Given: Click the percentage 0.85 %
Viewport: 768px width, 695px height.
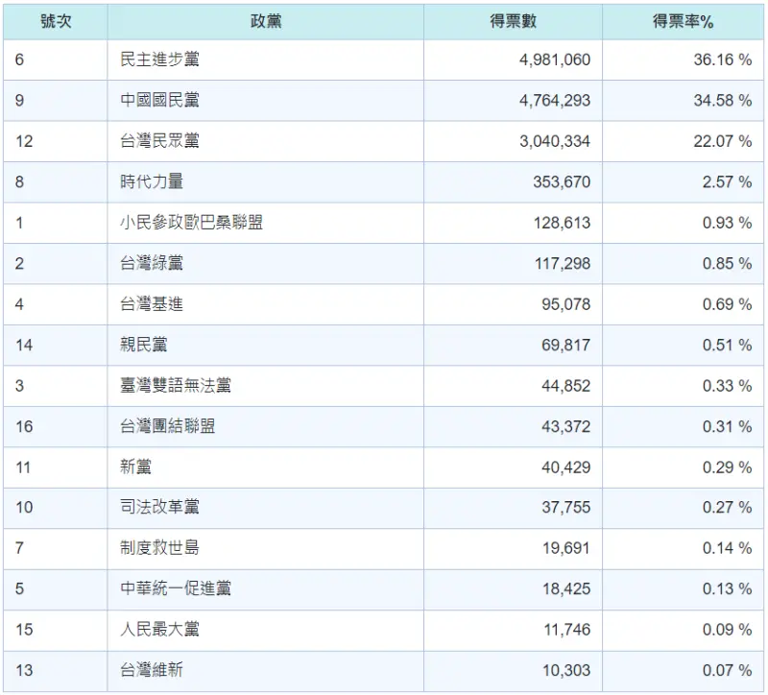Looking at the screenshot, I should click(x=728, y=263).
